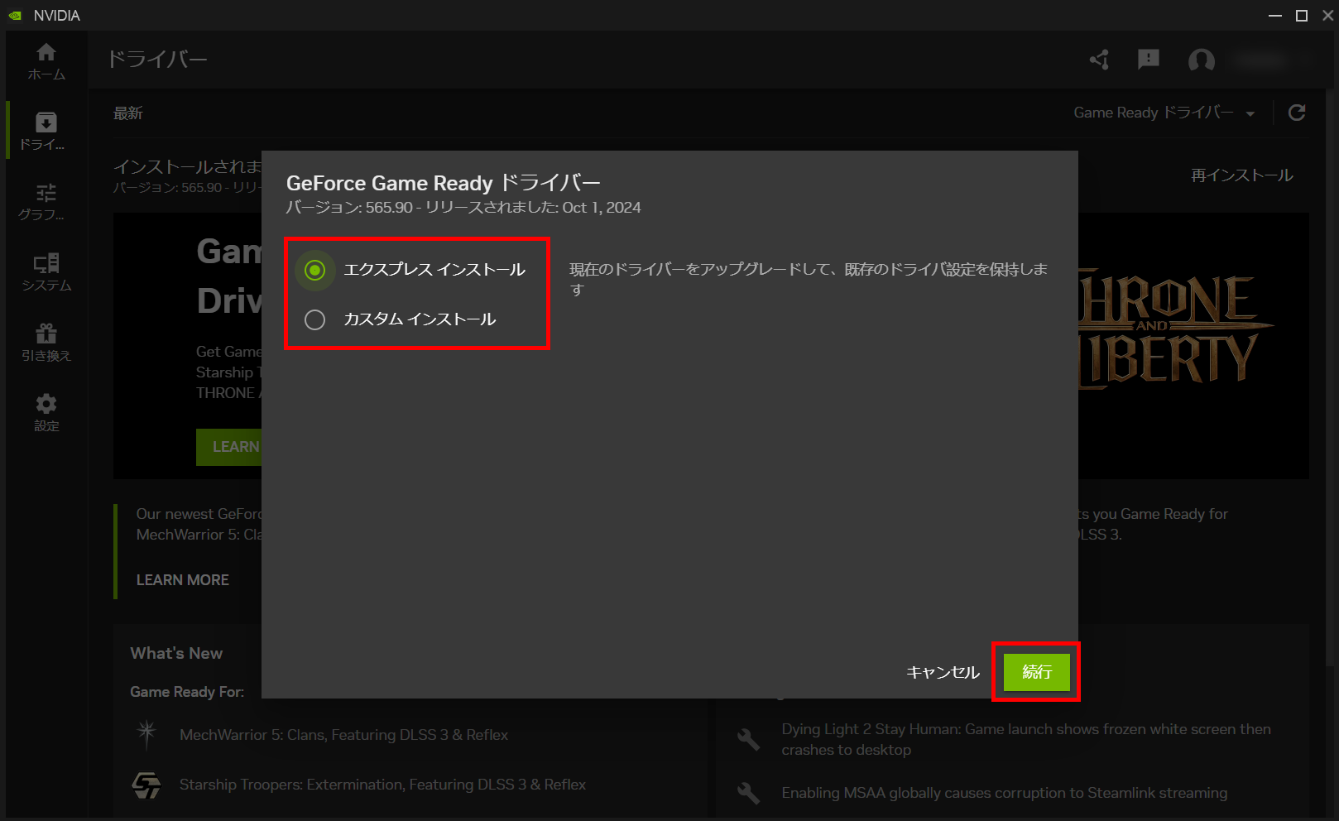Minimize the NVIDIA window
Image resolution: width=1339 pixels, height=821 pixels.
[1275, 16]
